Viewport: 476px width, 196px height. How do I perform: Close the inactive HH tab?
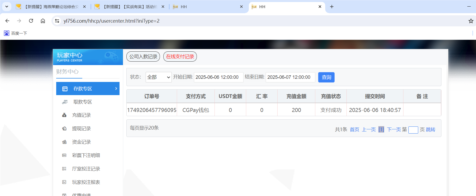241,7
